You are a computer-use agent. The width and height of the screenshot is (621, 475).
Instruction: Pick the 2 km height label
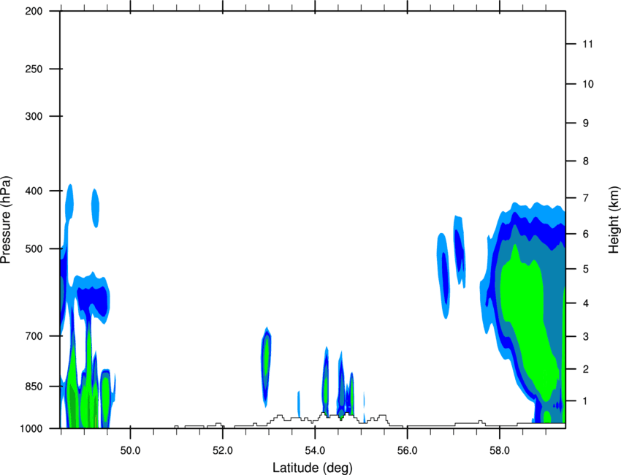click(586, 369)
